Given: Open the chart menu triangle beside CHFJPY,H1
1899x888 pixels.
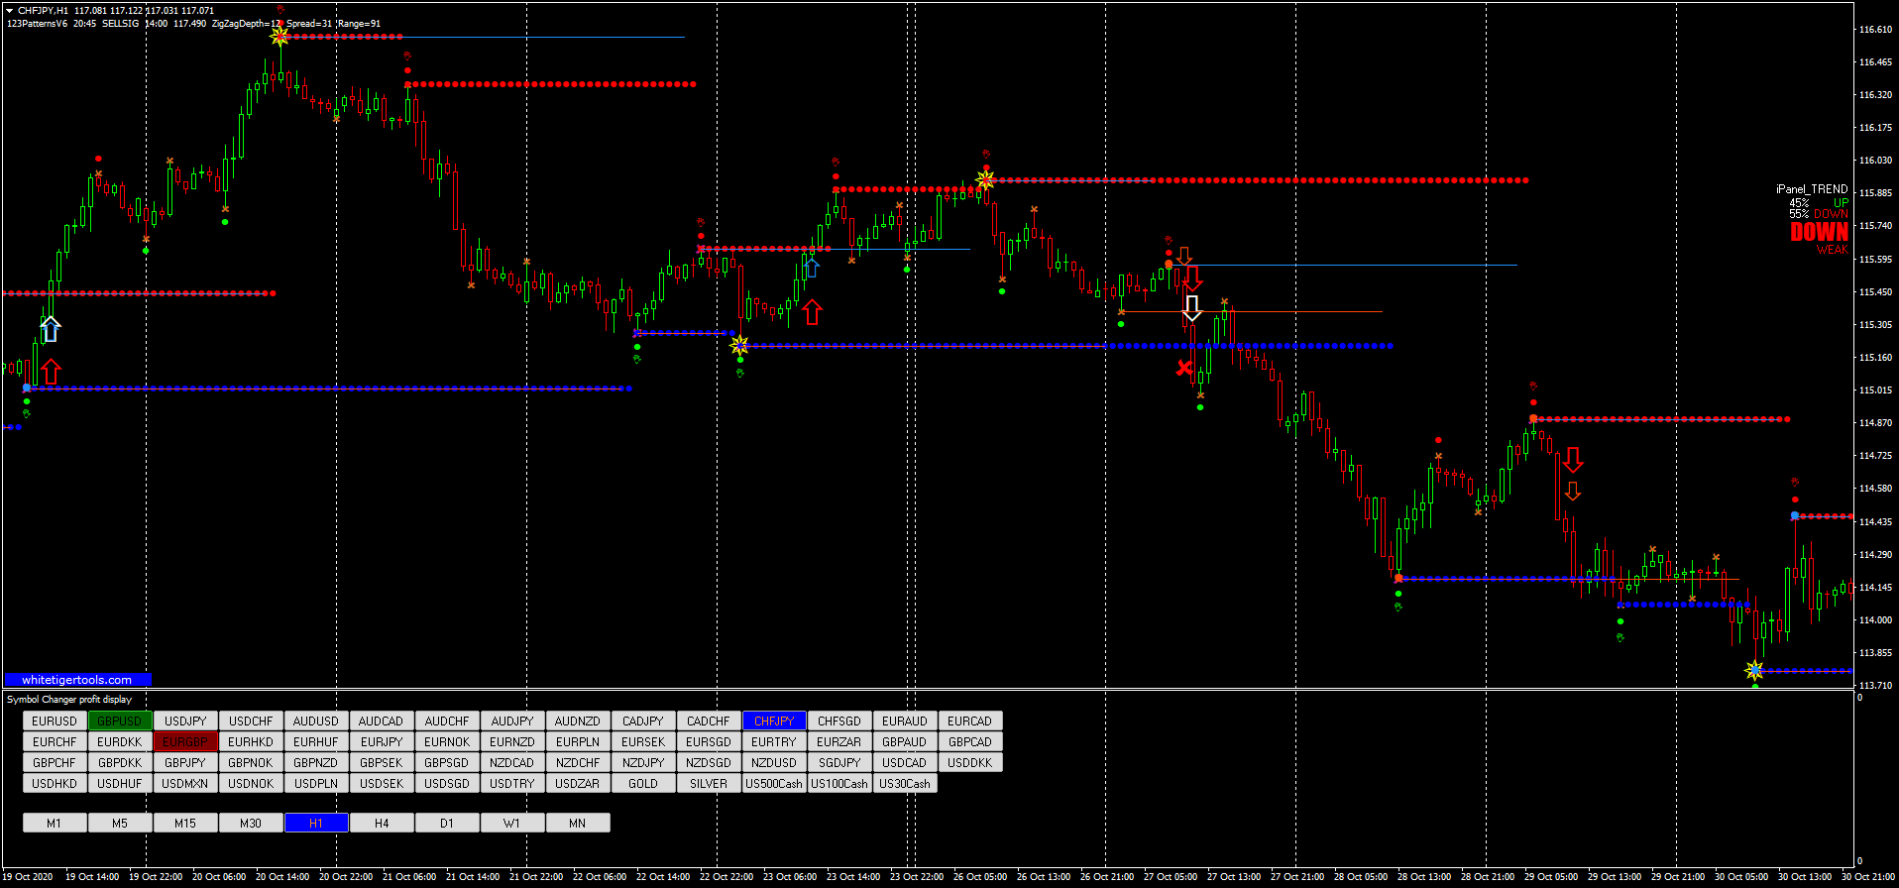Looking at the screenshot, I should (x=10, y=11).
